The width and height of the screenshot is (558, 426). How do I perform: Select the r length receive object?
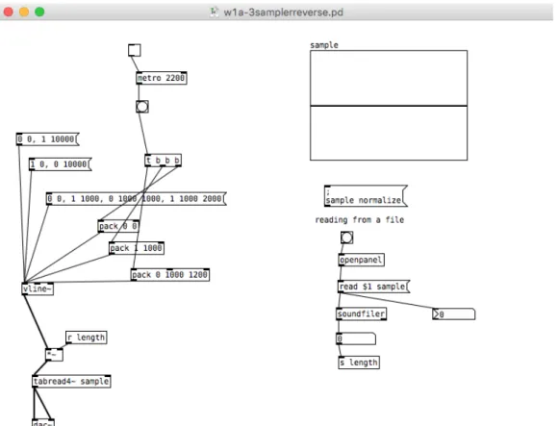pyautogui.click(x=87, y=338)
